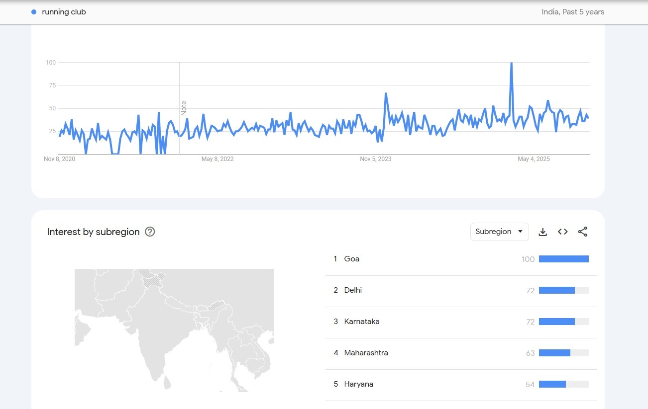648x409 pixels.
Task: Choose Maharashtra from the ranking list
Action: click(366, 353)
